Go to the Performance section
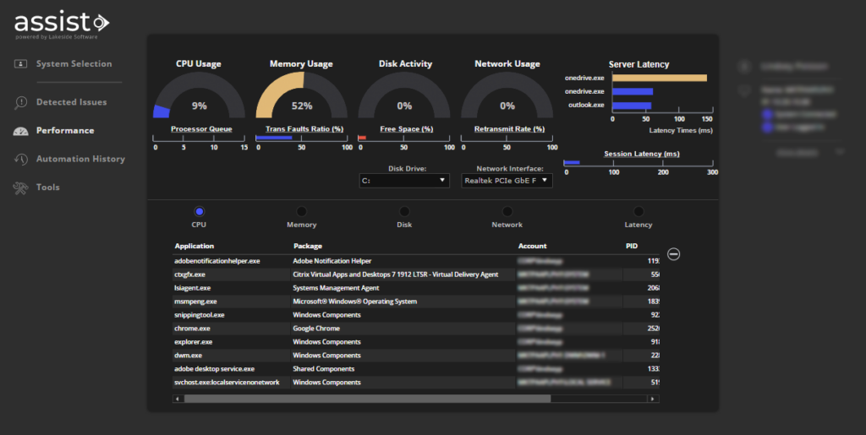 [x=65, y=131]
